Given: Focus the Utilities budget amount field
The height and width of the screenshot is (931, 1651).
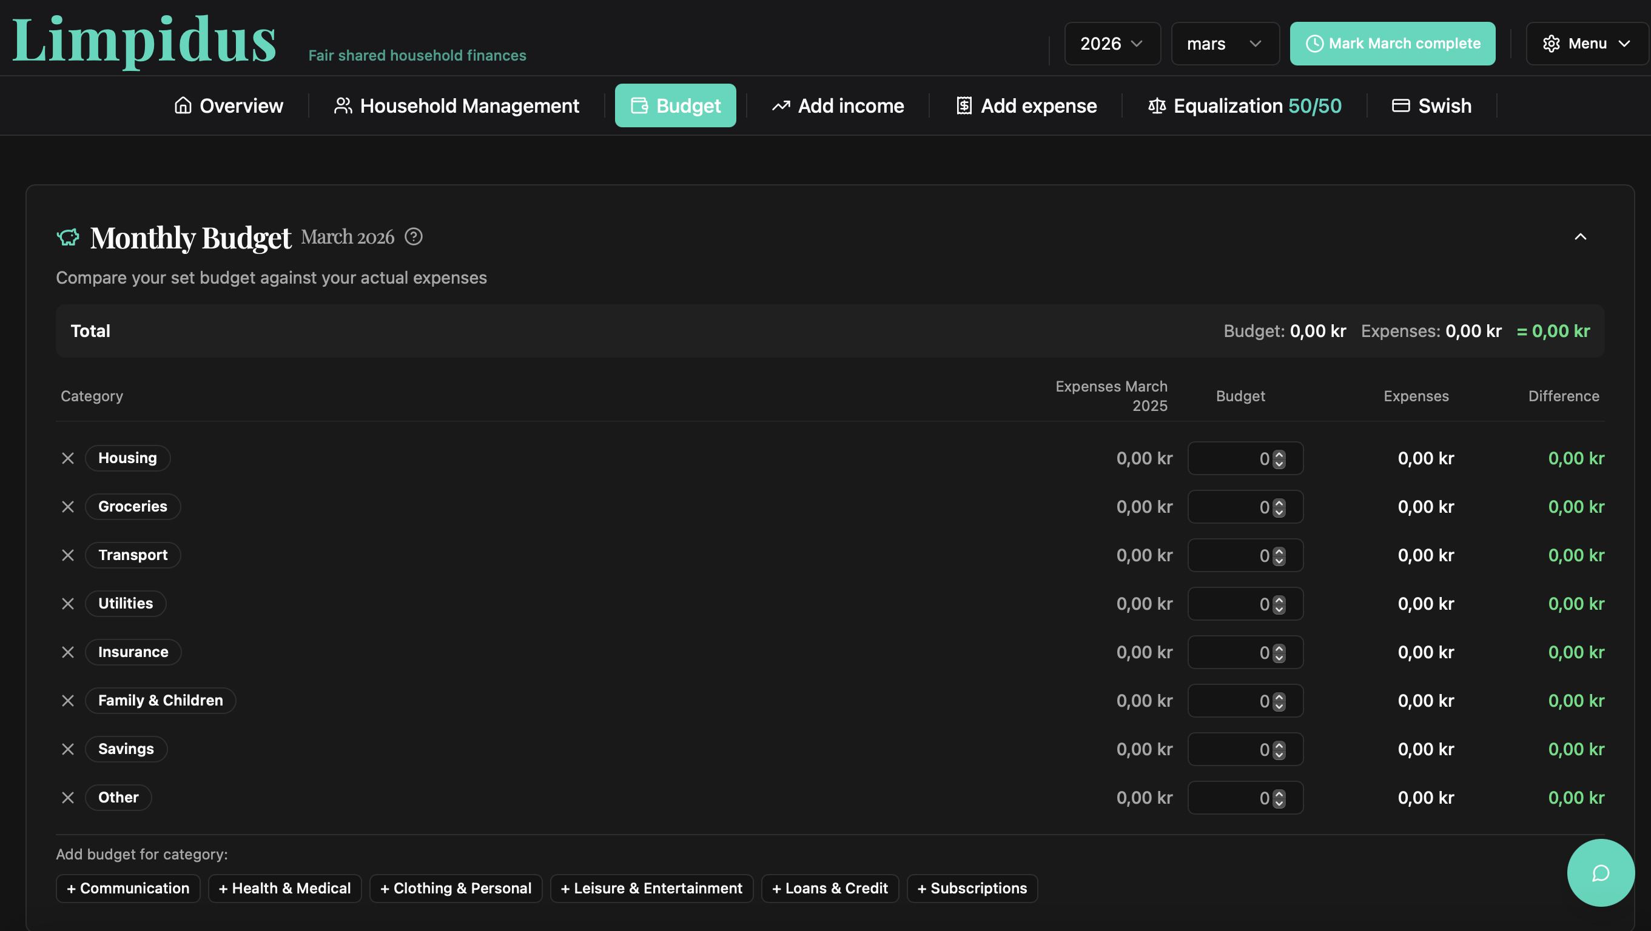Looking at the screenshot, I should pyautogui.click(x=1231, y=604).
